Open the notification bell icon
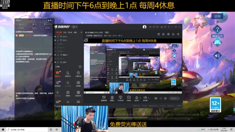Image resolution: width=235 pixels, height=132 pixels. [173, 34]
